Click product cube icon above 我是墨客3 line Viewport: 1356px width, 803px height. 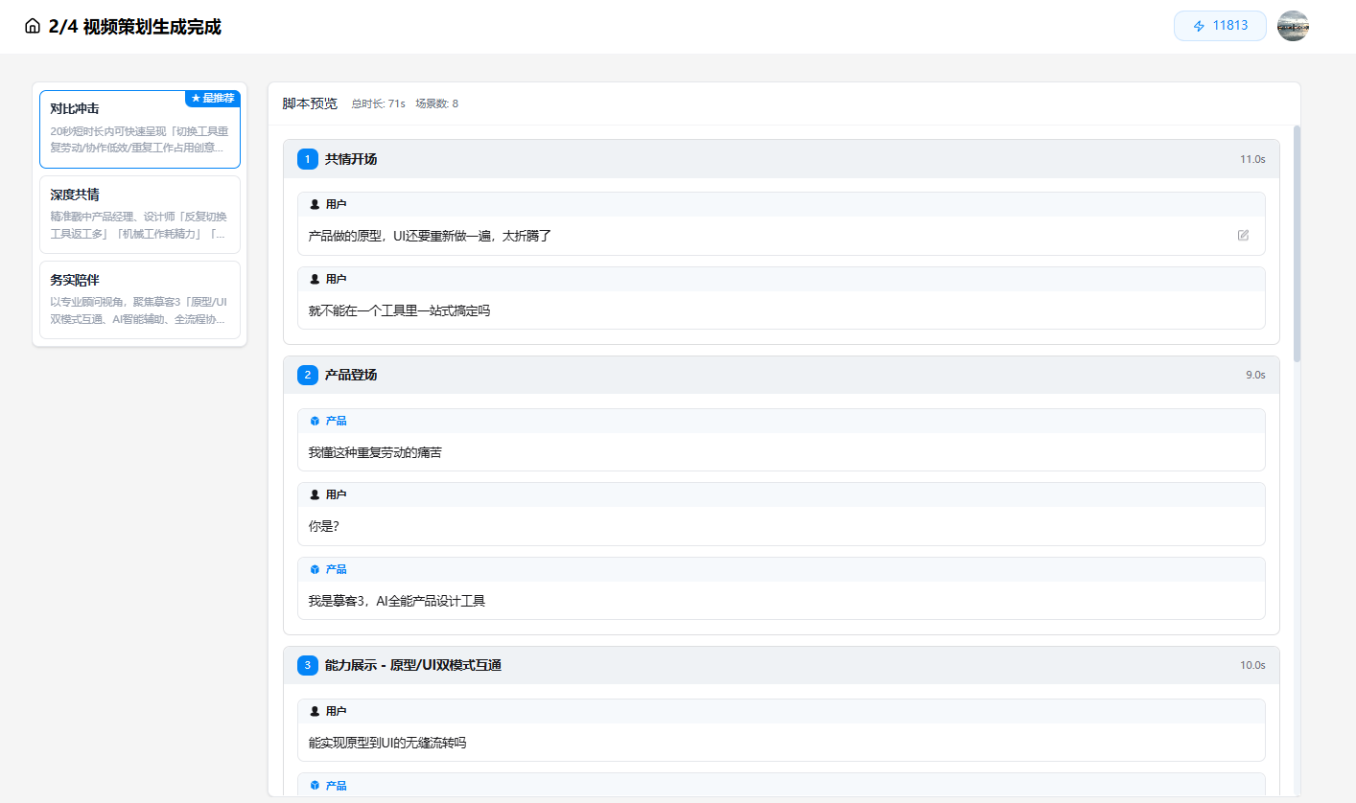click(315, 569)
